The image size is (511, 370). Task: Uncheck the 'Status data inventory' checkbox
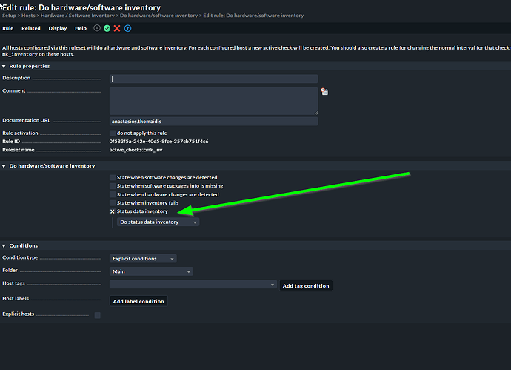coord(113,211)
